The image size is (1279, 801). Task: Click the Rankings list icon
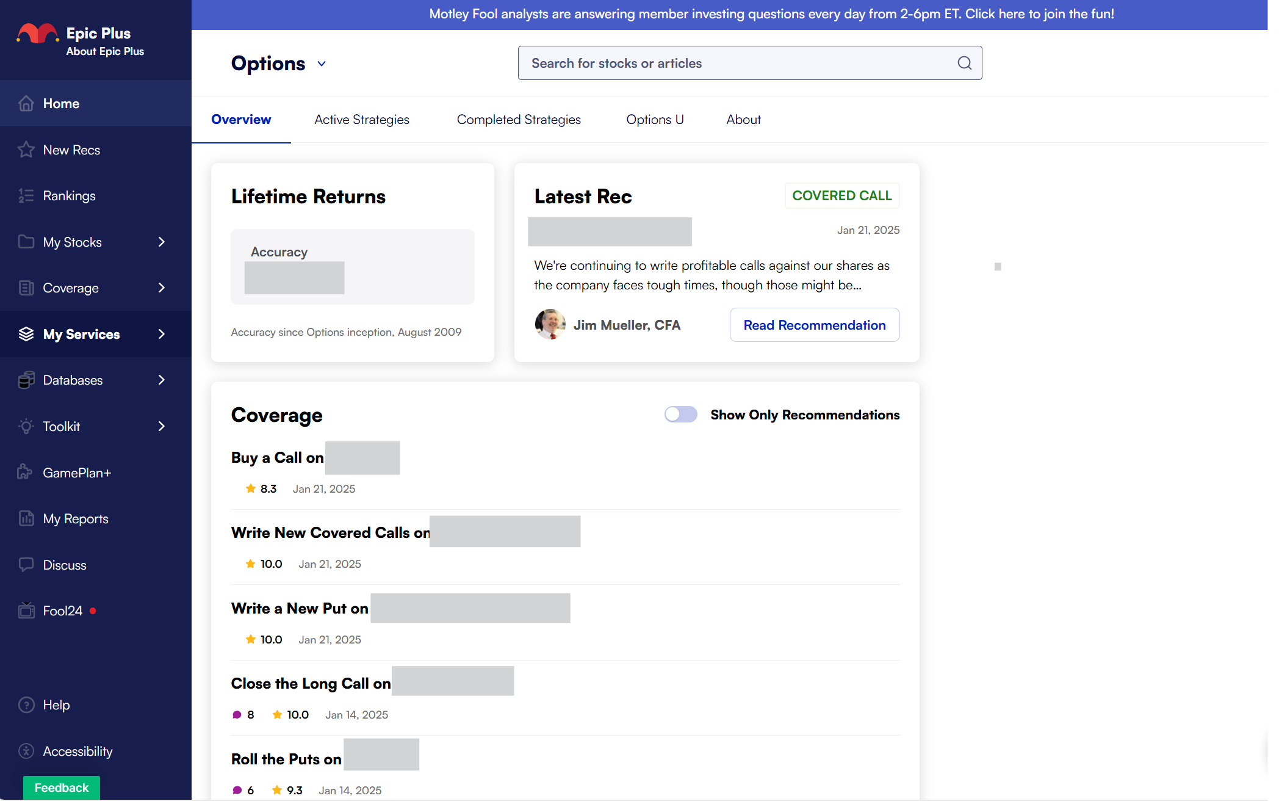pyautogui.click(x=26, y=196)
